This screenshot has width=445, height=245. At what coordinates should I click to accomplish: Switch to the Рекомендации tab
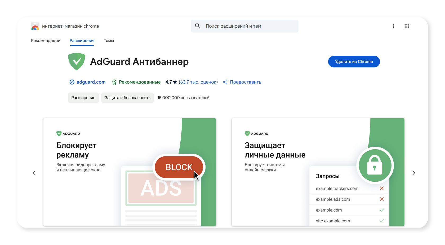click(46, 41)
